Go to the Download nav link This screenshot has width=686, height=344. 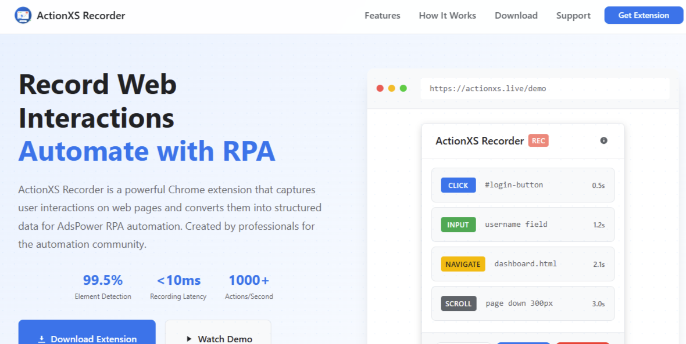(x=516, y=16)
